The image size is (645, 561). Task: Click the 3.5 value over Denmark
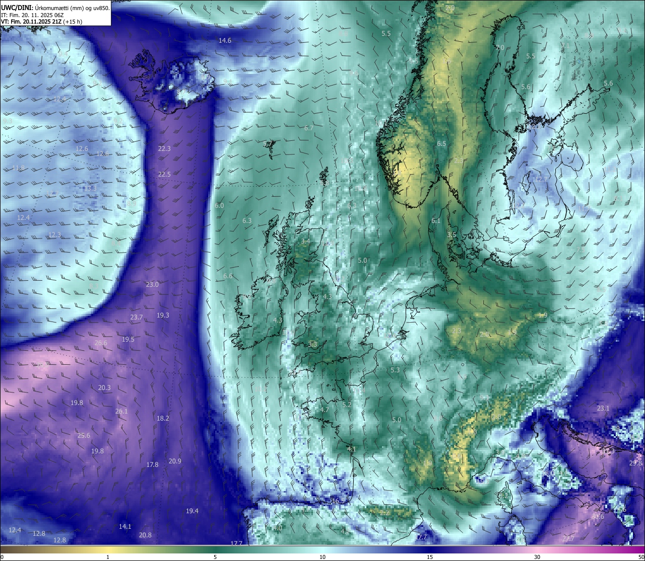[451, 234]
